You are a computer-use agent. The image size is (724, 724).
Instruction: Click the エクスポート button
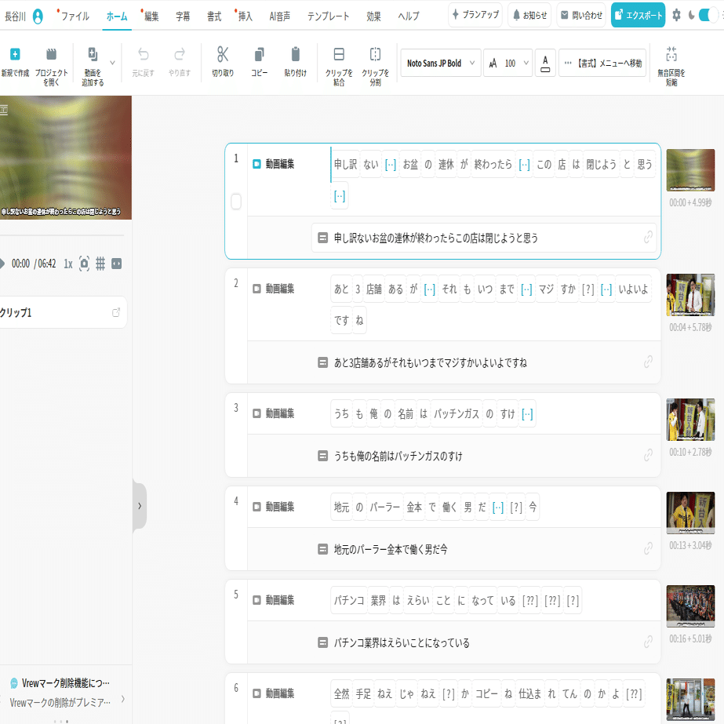[639, 15]
